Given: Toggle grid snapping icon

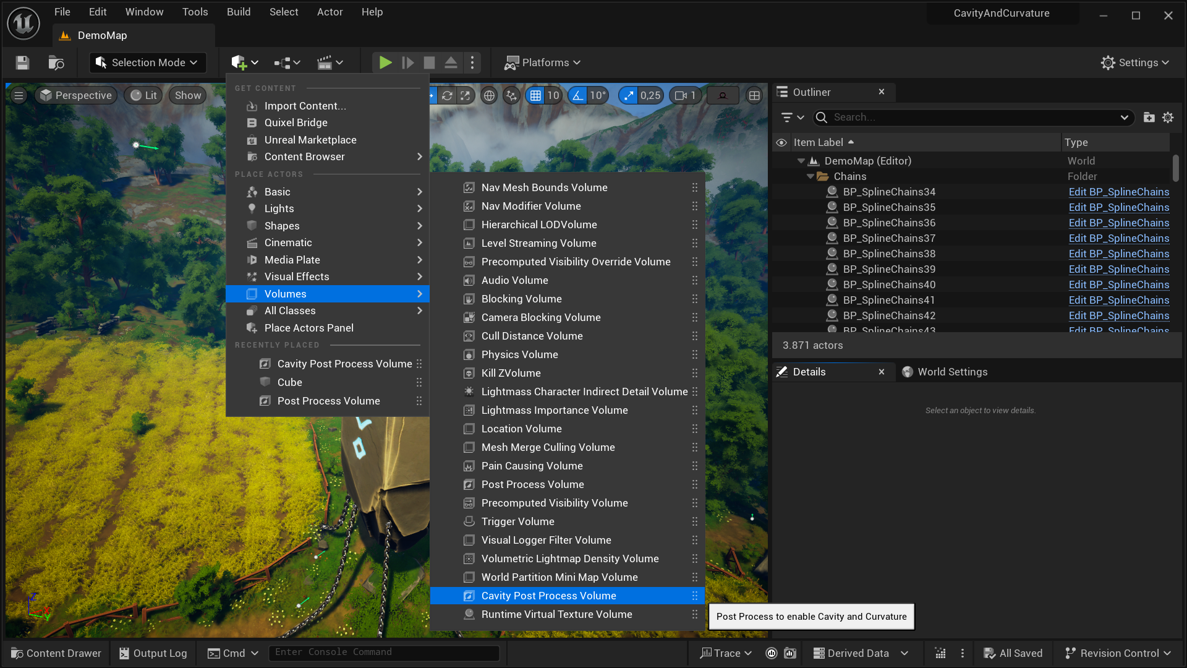Looking at the screenshot, I should [535, 95].
